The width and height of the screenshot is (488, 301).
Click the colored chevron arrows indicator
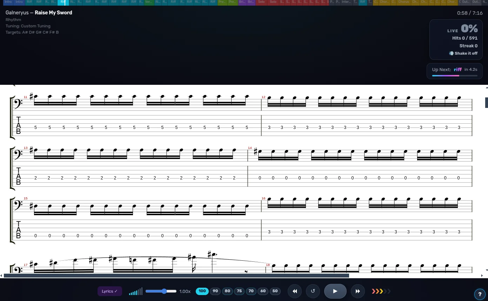coord(381,291)
